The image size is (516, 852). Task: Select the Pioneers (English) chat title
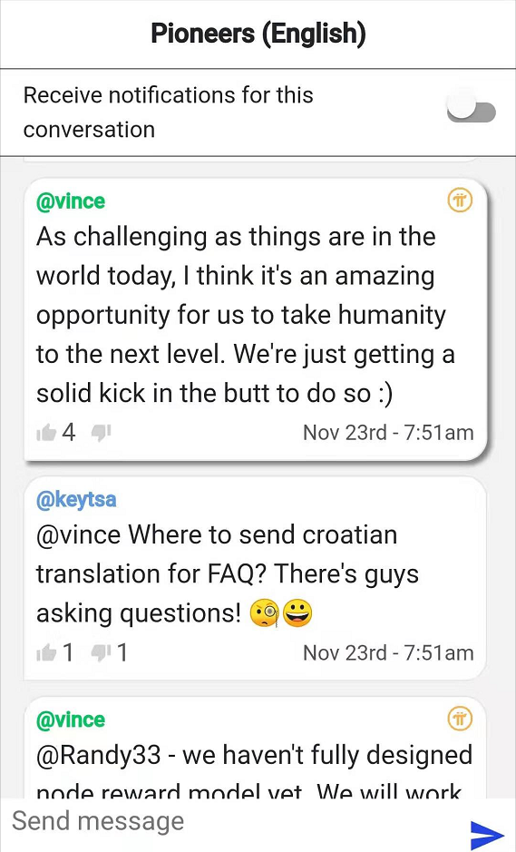[x=258, y=34]
